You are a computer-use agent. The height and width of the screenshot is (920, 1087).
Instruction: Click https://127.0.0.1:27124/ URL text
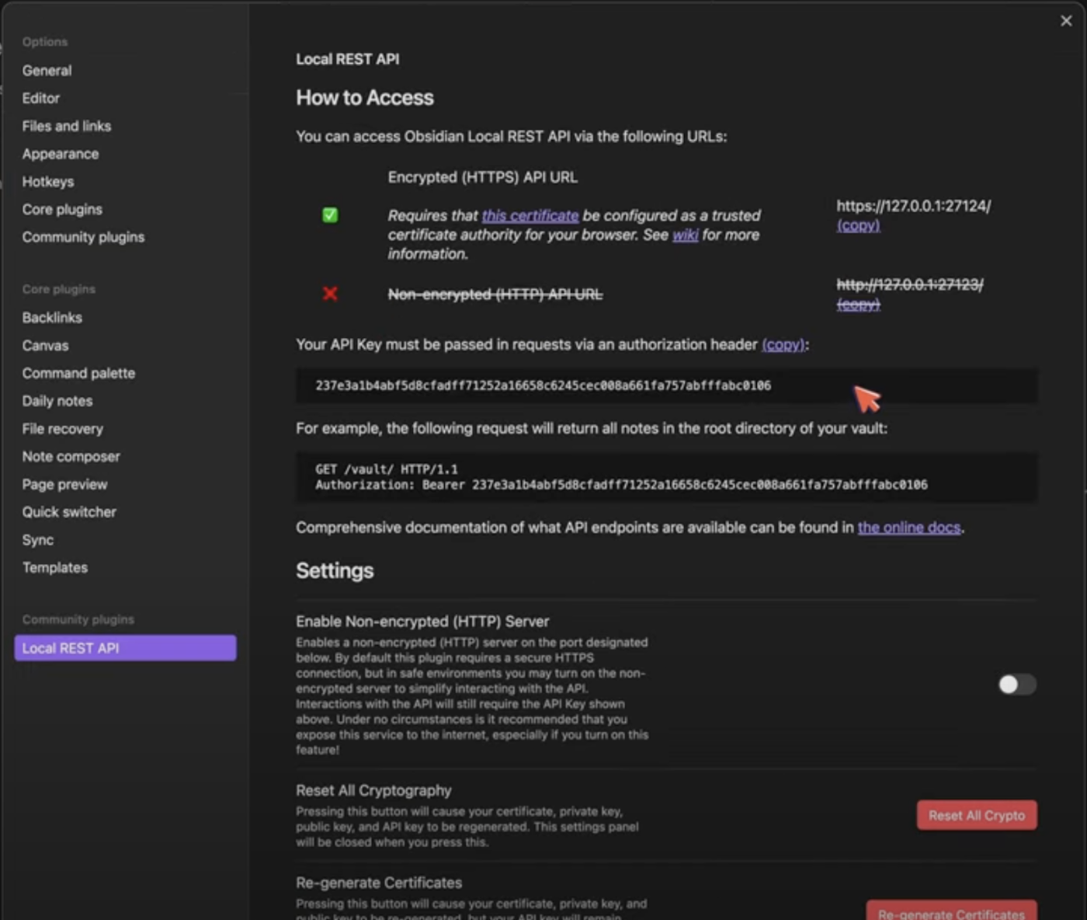pyautogui.click(x=913, y=206)
